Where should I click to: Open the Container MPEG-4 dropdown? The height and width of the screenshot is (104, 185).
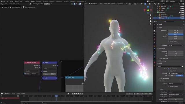point(176,84)
